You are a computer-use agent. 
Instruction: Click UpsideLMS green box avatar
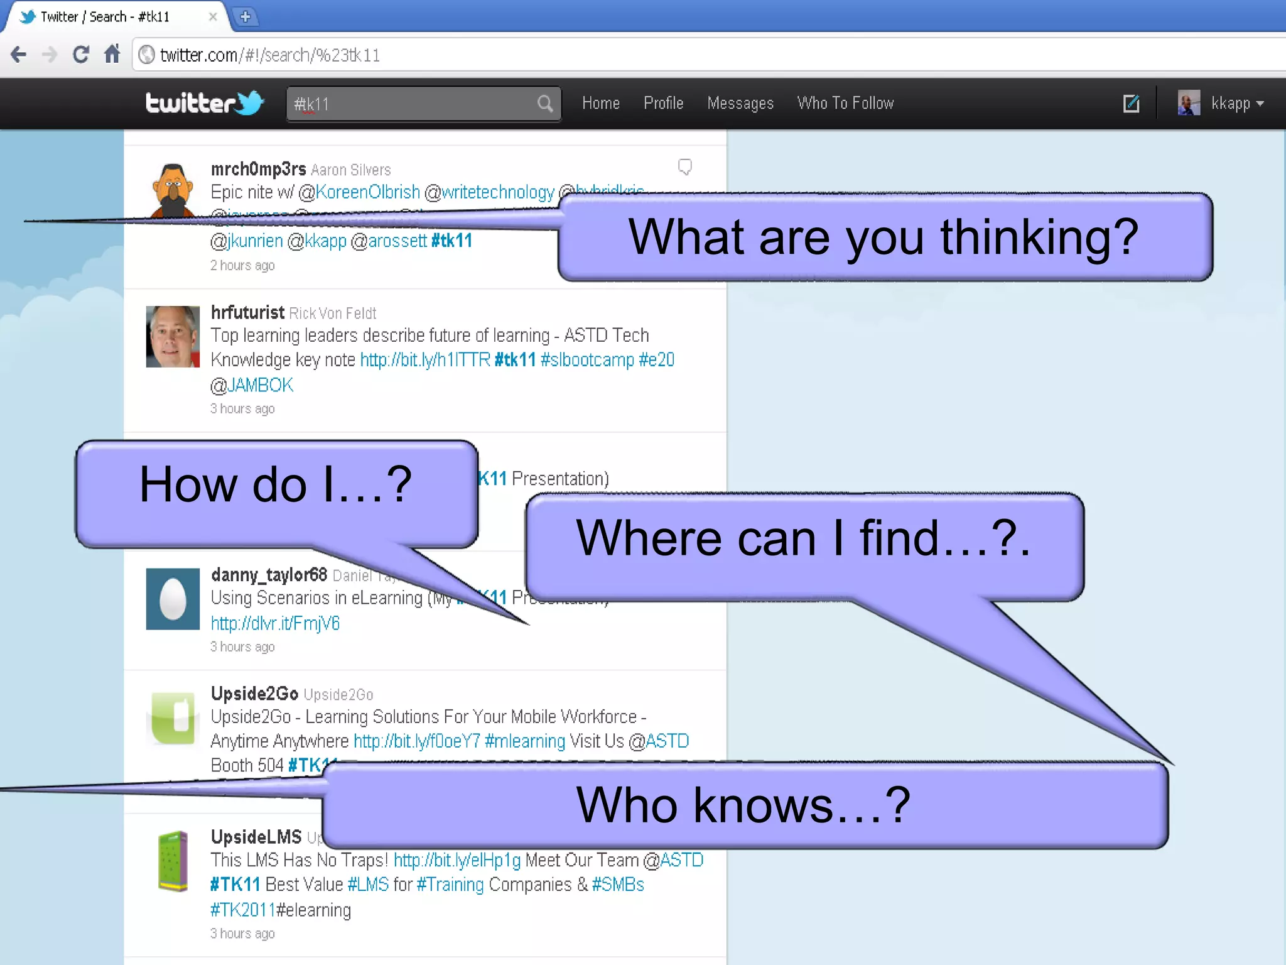coord(173,861)
